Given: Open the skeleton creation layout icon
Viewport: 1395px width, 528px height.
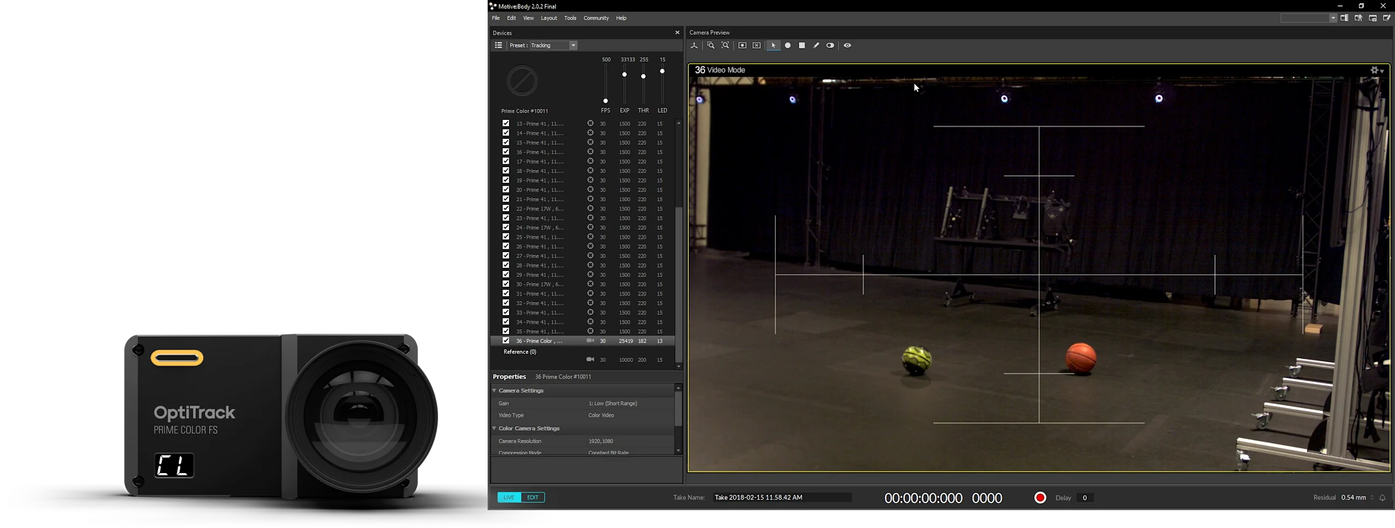Looking at the screenshot, I should pyautogui.click(x=1358, y=18).
